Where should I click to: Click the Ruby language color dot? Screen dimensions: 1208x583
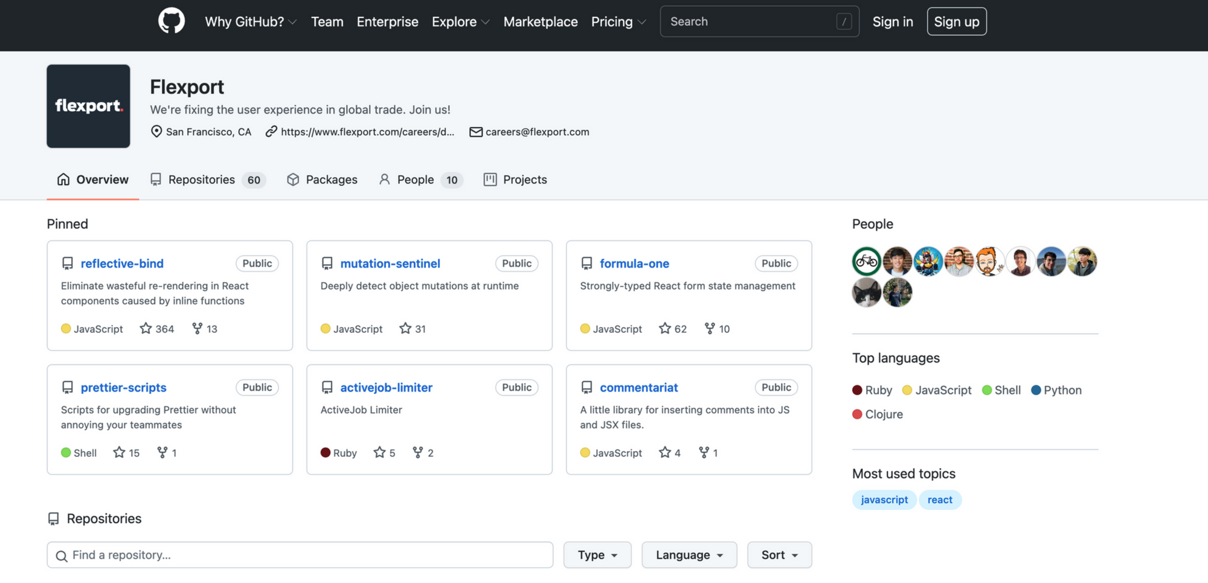tap(857, 390)
